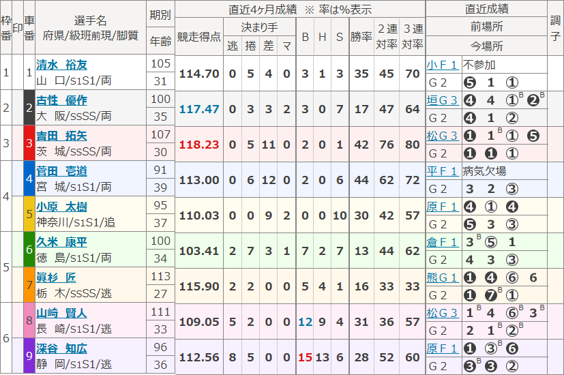Select the score 112.56
Image resolution: width=564 pixels, height=375 pixels.
[199, 357]
